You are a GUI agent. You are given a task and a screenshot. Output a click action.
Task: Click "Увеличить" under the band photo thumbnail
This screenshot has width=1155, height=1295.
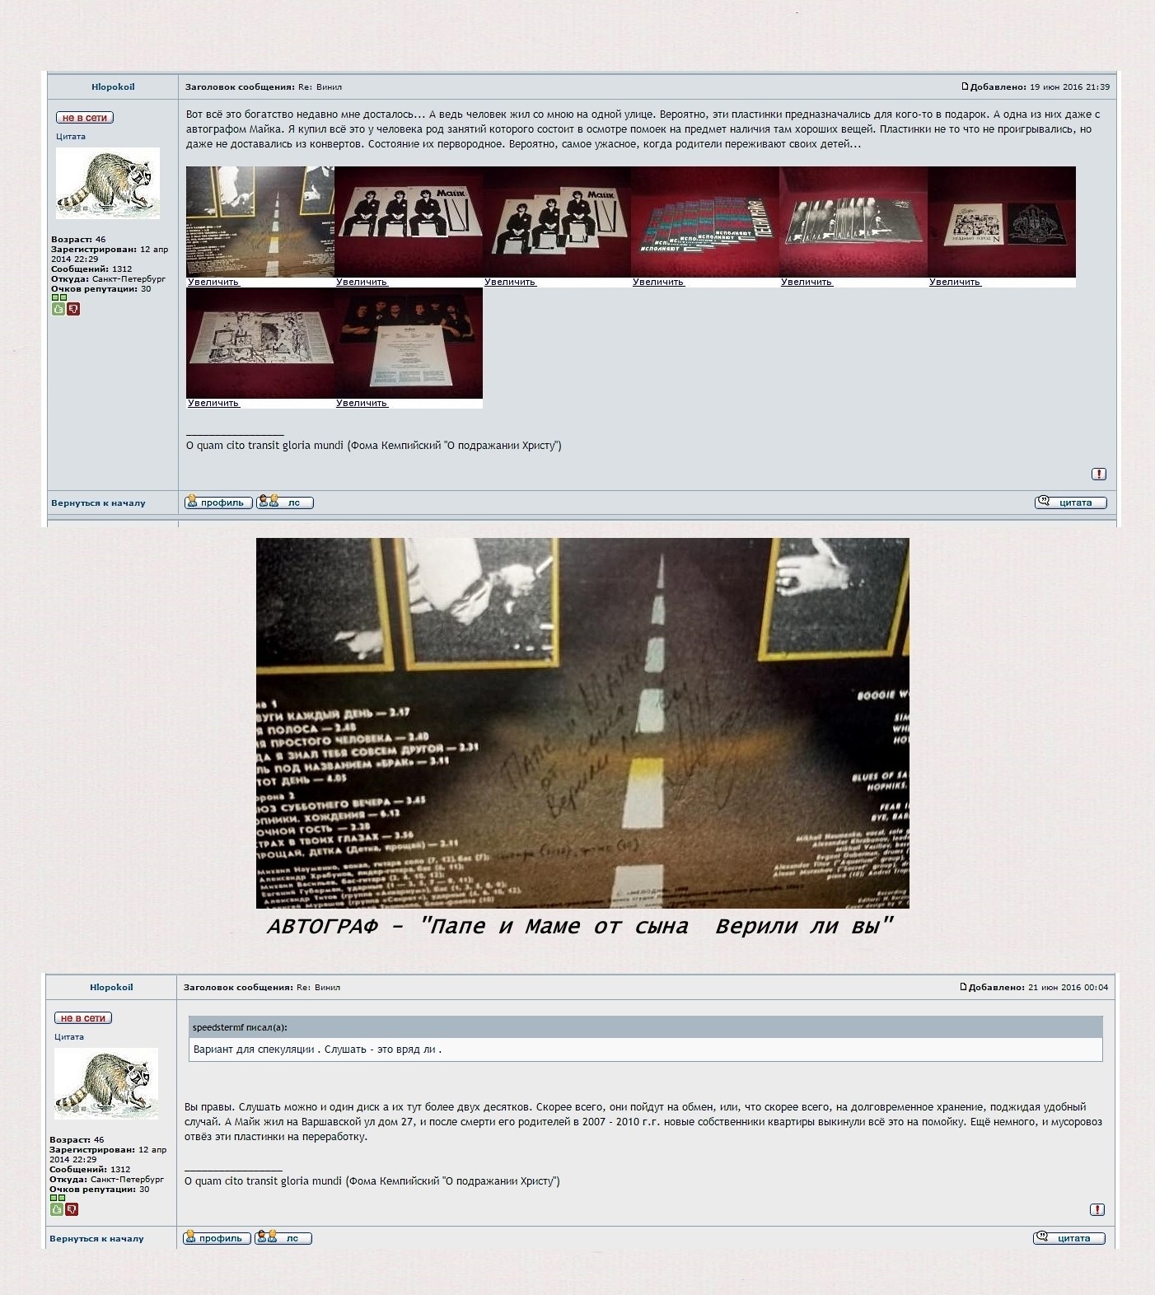(x=362, y=403)
